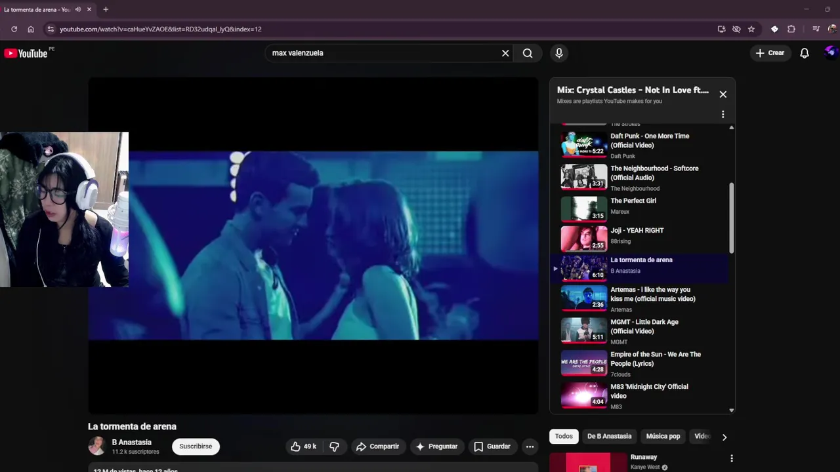Open the YouTube account avatar menu
This screenshot has height=472, width=840.
(831, 52)
